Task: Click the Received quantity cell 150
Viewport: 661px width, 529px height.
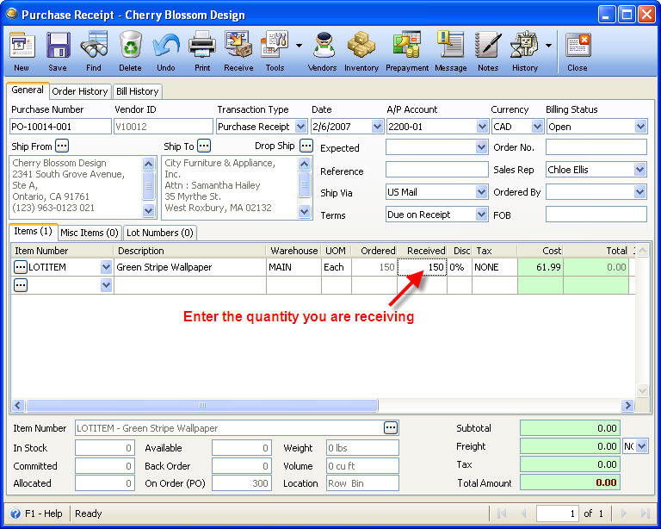Action: [422, 267]
